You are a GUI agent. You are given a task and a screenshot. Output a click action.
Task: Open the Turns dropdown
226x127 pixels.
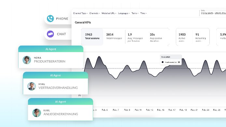tap(135, 13)
